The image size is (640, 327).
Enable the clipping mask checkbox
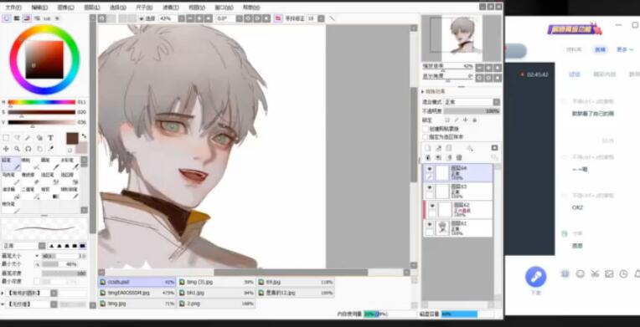(426, 129)
